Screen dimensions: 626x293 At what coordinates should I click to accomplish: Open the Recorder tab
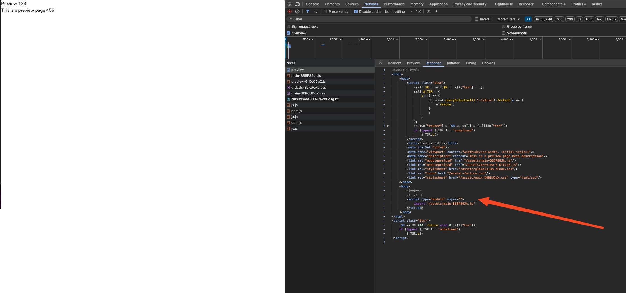tap(526, 4)
